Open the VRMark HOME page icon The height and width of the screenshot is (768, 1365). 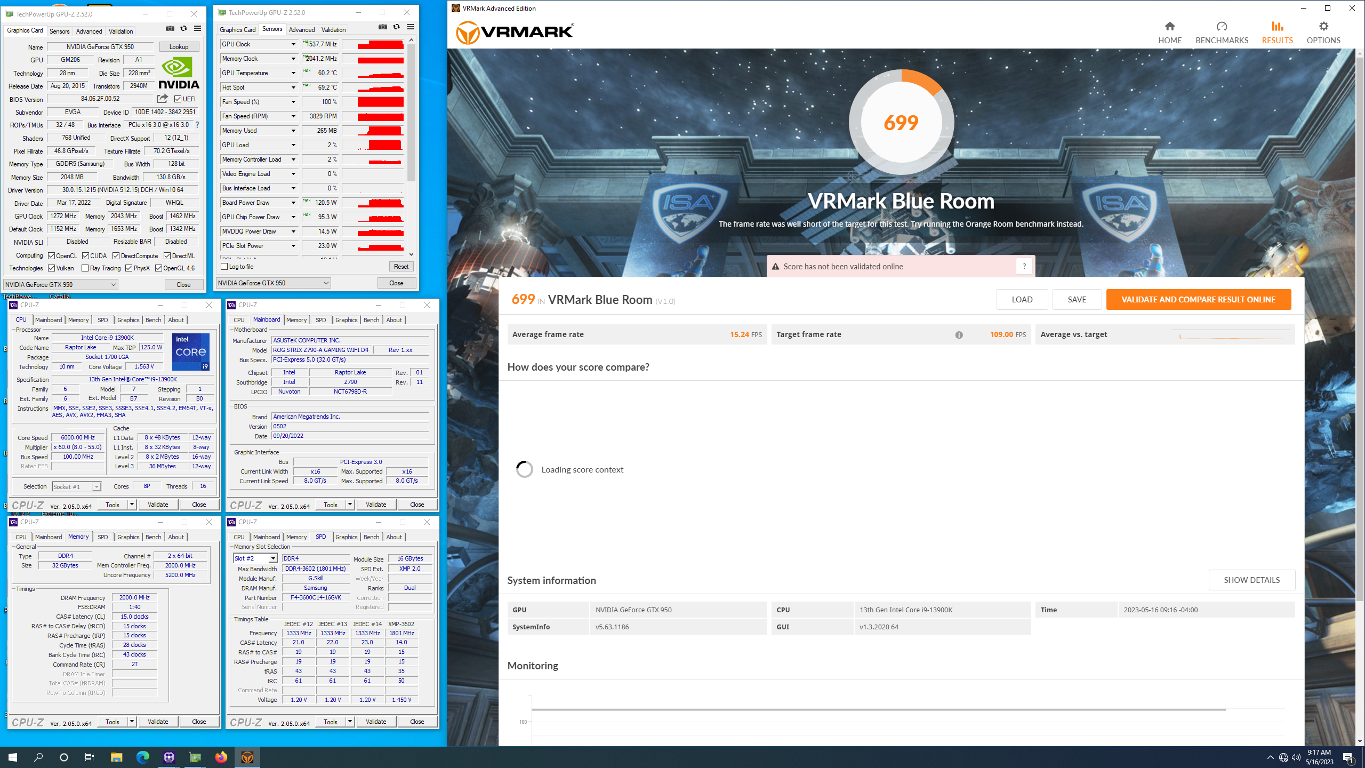(x=1169, y=27)
